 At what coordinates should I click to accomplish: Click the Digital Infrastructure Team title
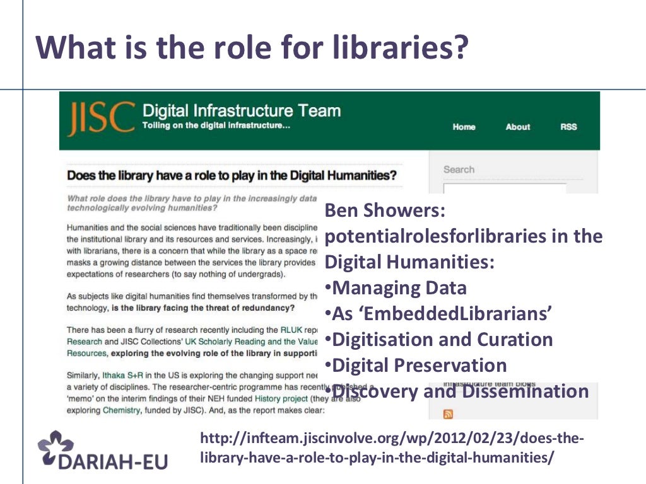coord(242,111)
